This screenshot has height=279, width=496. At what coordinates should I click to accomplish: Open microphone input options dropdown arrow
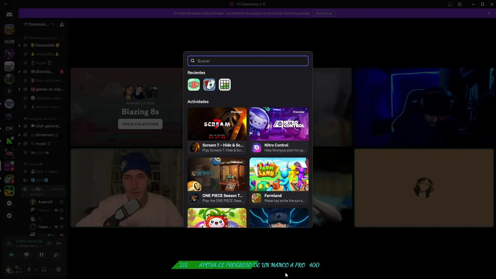click(36, 270)
